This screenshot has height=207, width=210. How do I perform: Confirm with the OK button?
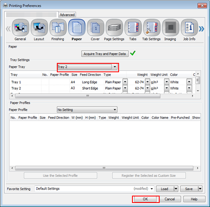coord(145,199)
